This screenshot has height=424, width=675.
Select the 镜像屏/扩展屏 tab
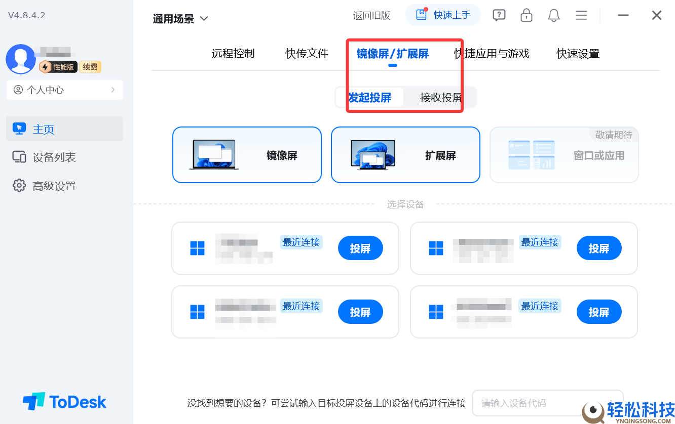(x=393, y=53)
